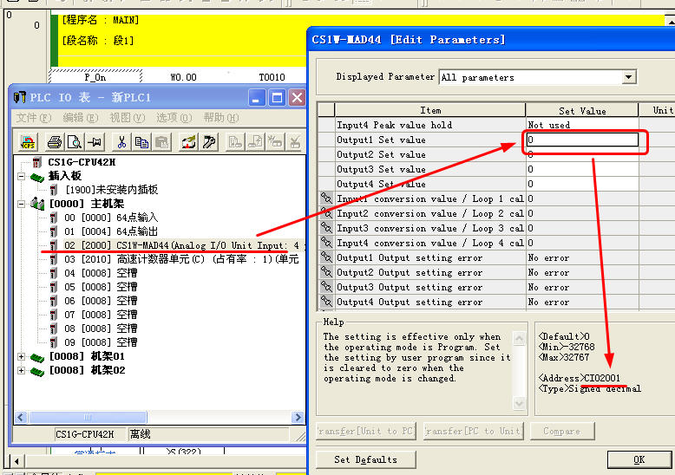The image size is (675, 475).
Task: Click the wrench and hammer tools icon
Action: tap(207, 141)
